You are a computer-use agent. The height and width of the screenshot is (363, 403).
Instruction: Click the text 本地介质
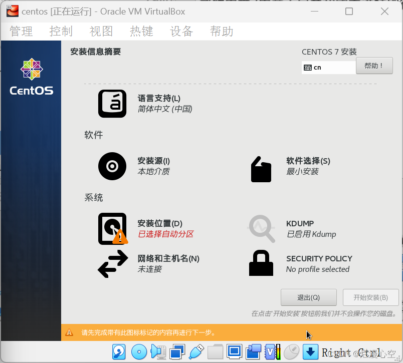(x=154, y=172)
